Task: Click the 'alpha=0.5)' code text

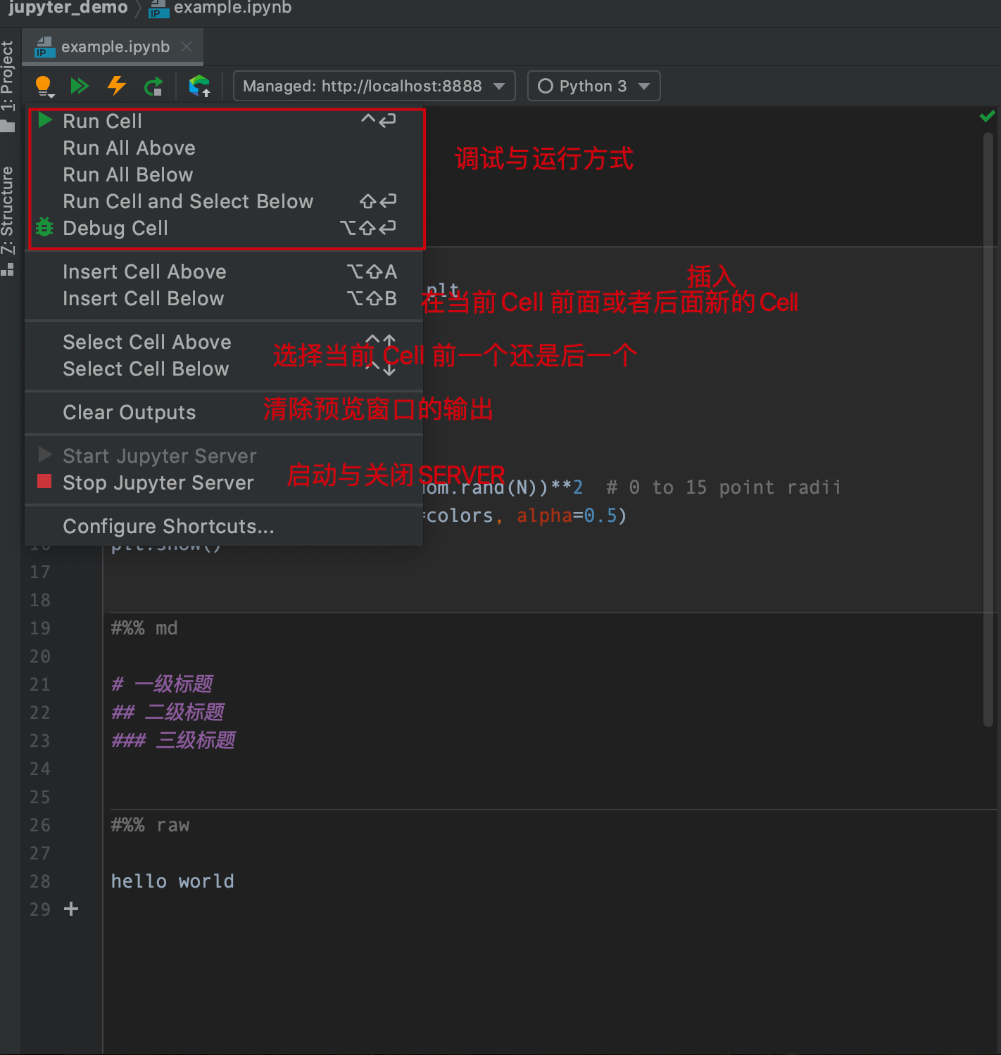Action: [x=572, y=516]
